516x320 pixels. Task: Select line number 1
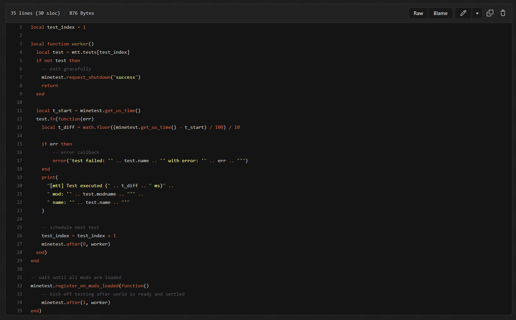tap(21, 27)
